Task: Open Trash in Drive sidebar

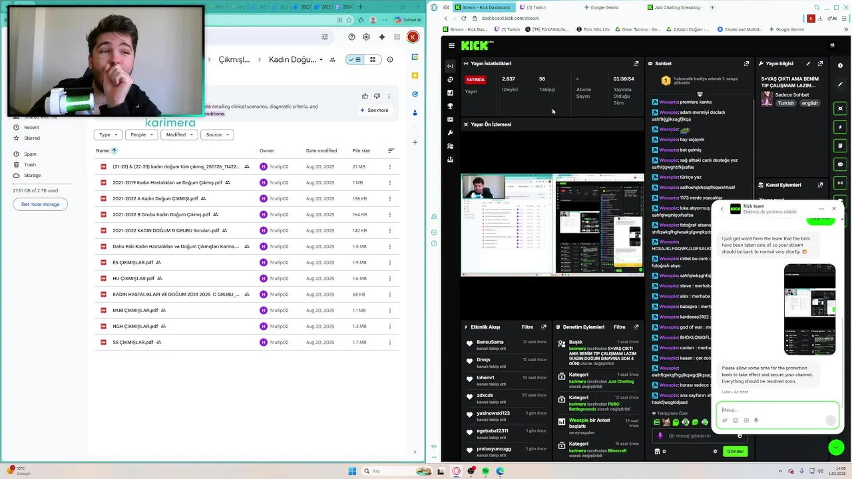Action: click(x=30, y=164)
